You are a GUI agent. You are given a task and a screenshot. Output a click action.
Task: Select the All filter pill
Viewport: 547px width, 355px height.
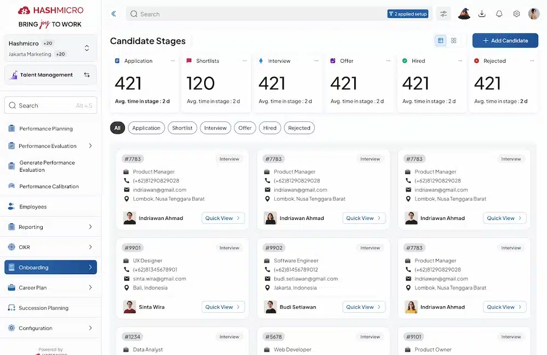click(117, 128)
